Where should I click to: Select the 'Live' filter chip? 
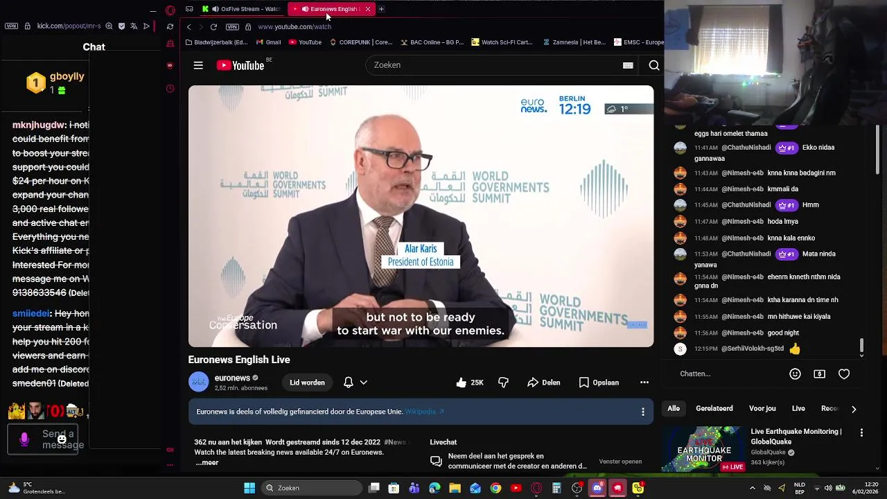click(x=798, y=409)
